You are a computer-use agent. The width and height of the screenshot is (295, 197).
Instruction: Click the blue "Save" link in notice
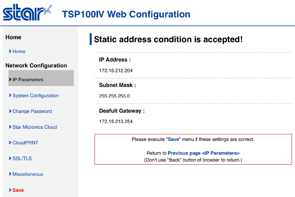point(173,139)
